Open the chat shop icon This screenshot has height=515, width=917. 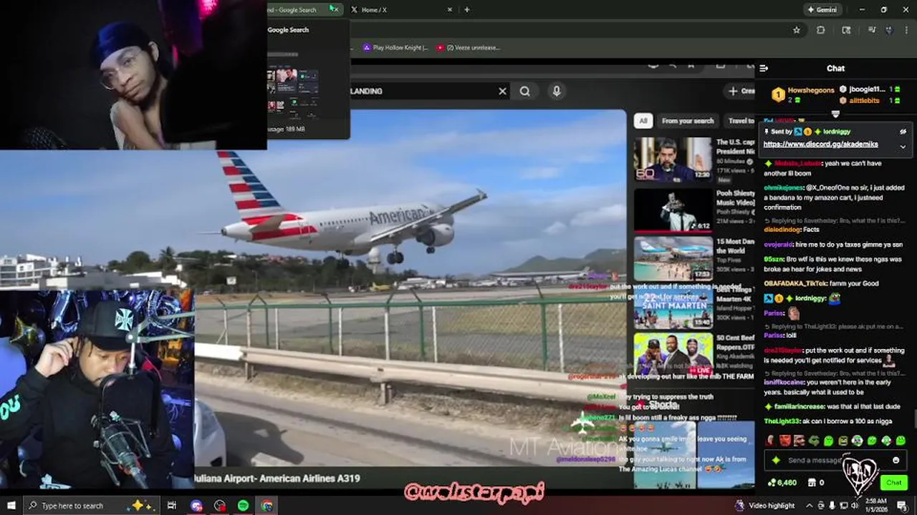coord(810,483)
